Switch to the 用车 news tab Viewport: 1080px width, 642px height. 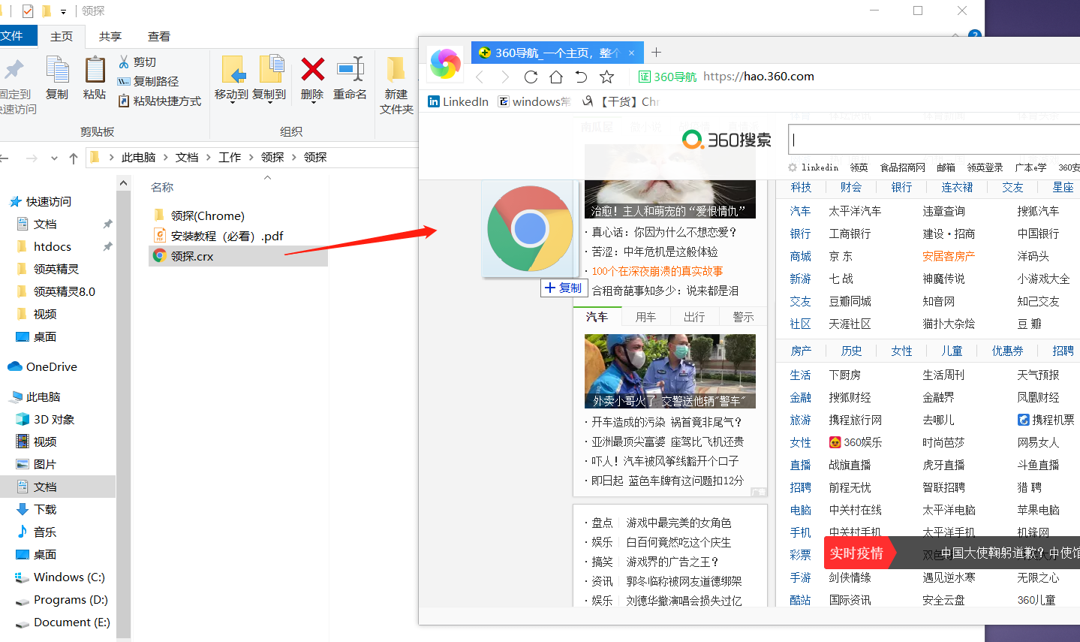(x=645, y=317)
